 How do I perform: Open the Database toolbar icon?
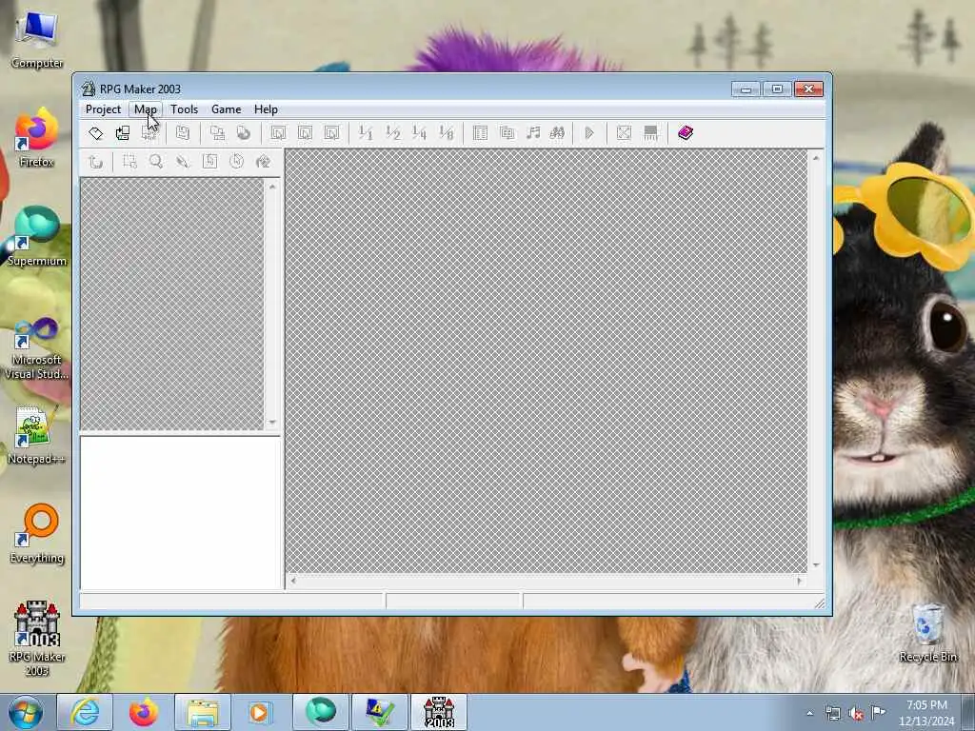(480, 132)
